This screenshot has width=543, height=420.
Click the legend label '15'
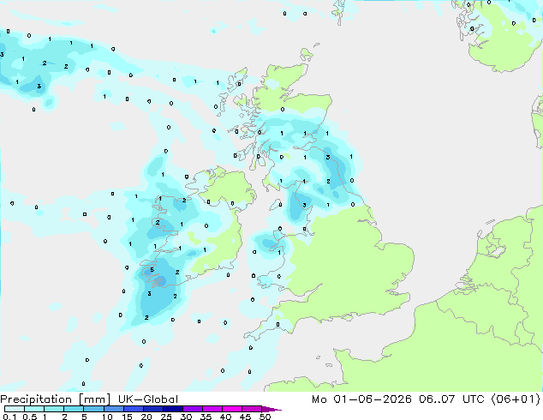pos(127,417)
